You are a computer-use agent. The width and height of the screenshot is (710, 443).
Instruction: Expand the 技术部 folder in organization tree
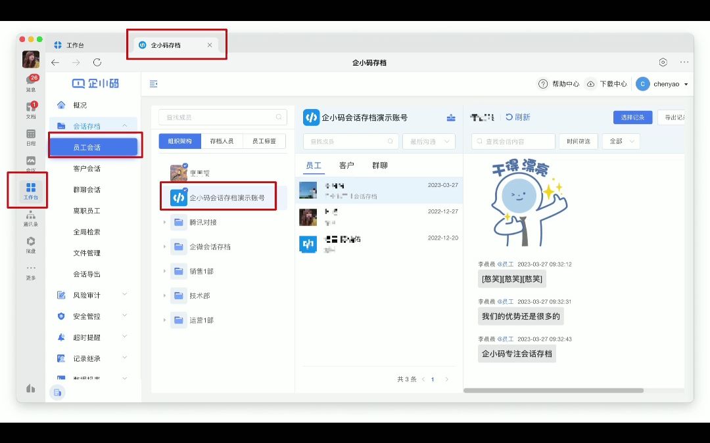(x=164, y=295)
